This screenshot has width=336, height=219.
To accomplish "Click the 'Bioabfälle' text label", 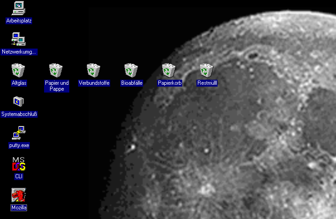I will tap(132, 83).
